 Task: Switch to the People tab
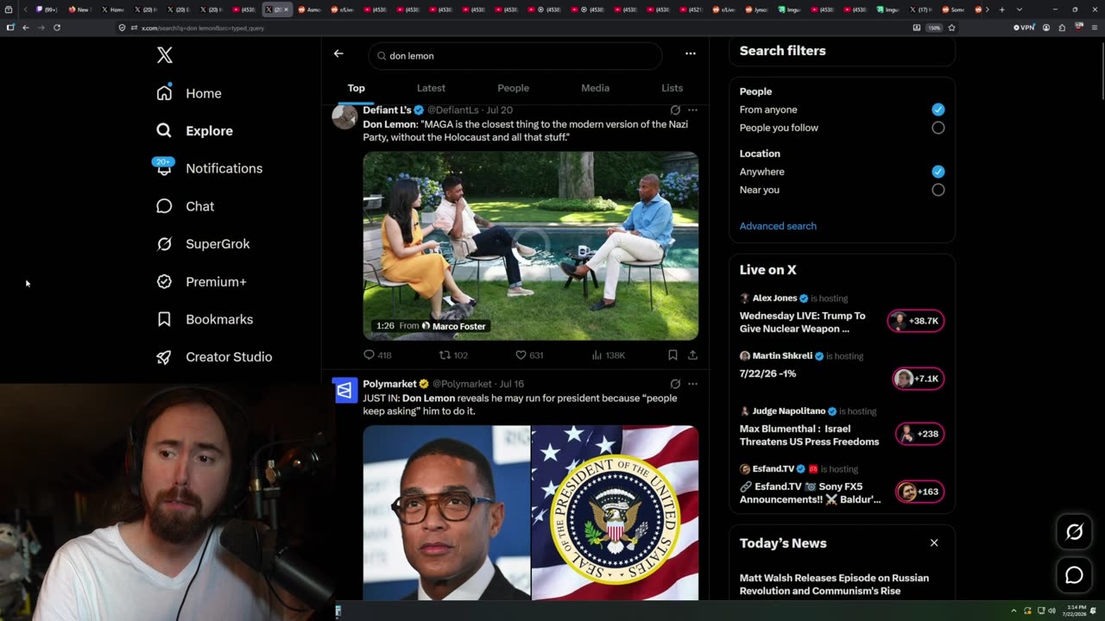pyautogui.click(x=513, y=88)
